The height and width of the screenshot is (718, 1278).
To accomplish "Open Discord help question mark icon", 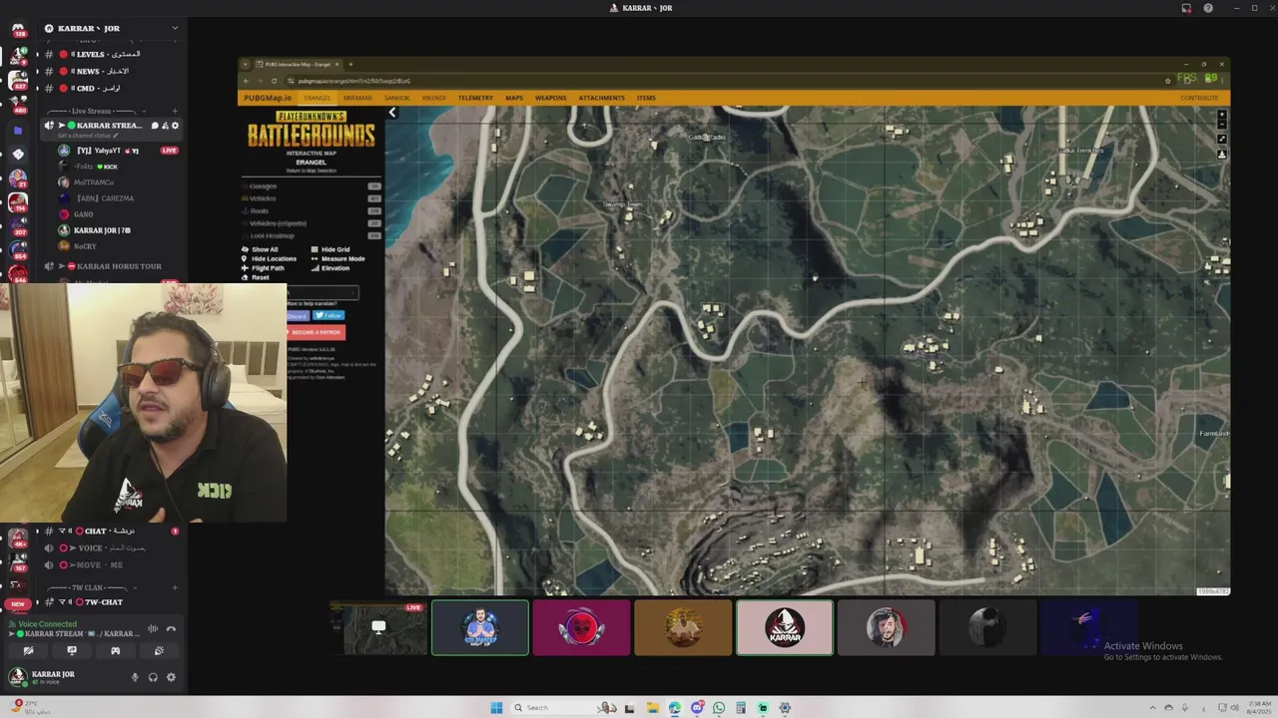I will 1208,8.
